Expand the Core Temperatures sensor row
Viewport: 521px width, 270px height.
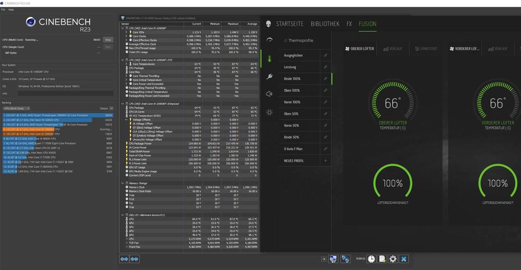[x=126, y=64]
